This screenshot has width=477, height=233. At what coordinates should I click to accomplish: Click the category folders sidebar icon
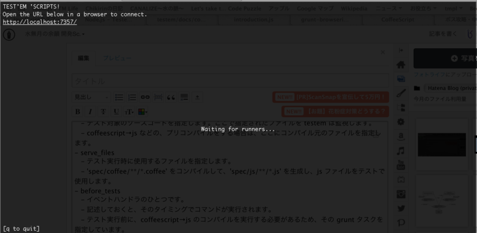point(401,108)
